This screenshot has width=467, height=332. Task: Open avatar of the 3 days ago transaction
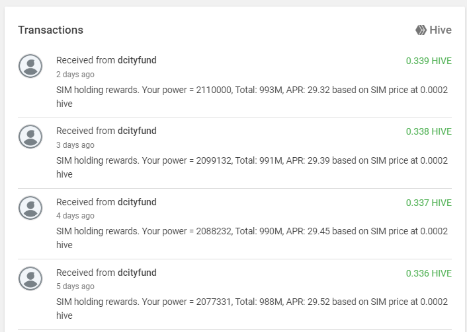(30, 137)
